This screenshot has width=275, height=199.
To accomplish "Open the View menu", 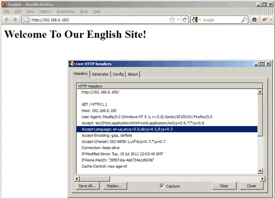I will pyautogui.click(x=30, y=11).
